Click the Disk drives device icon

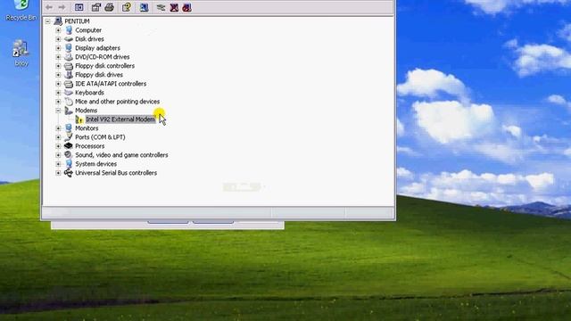click(69, 39)
